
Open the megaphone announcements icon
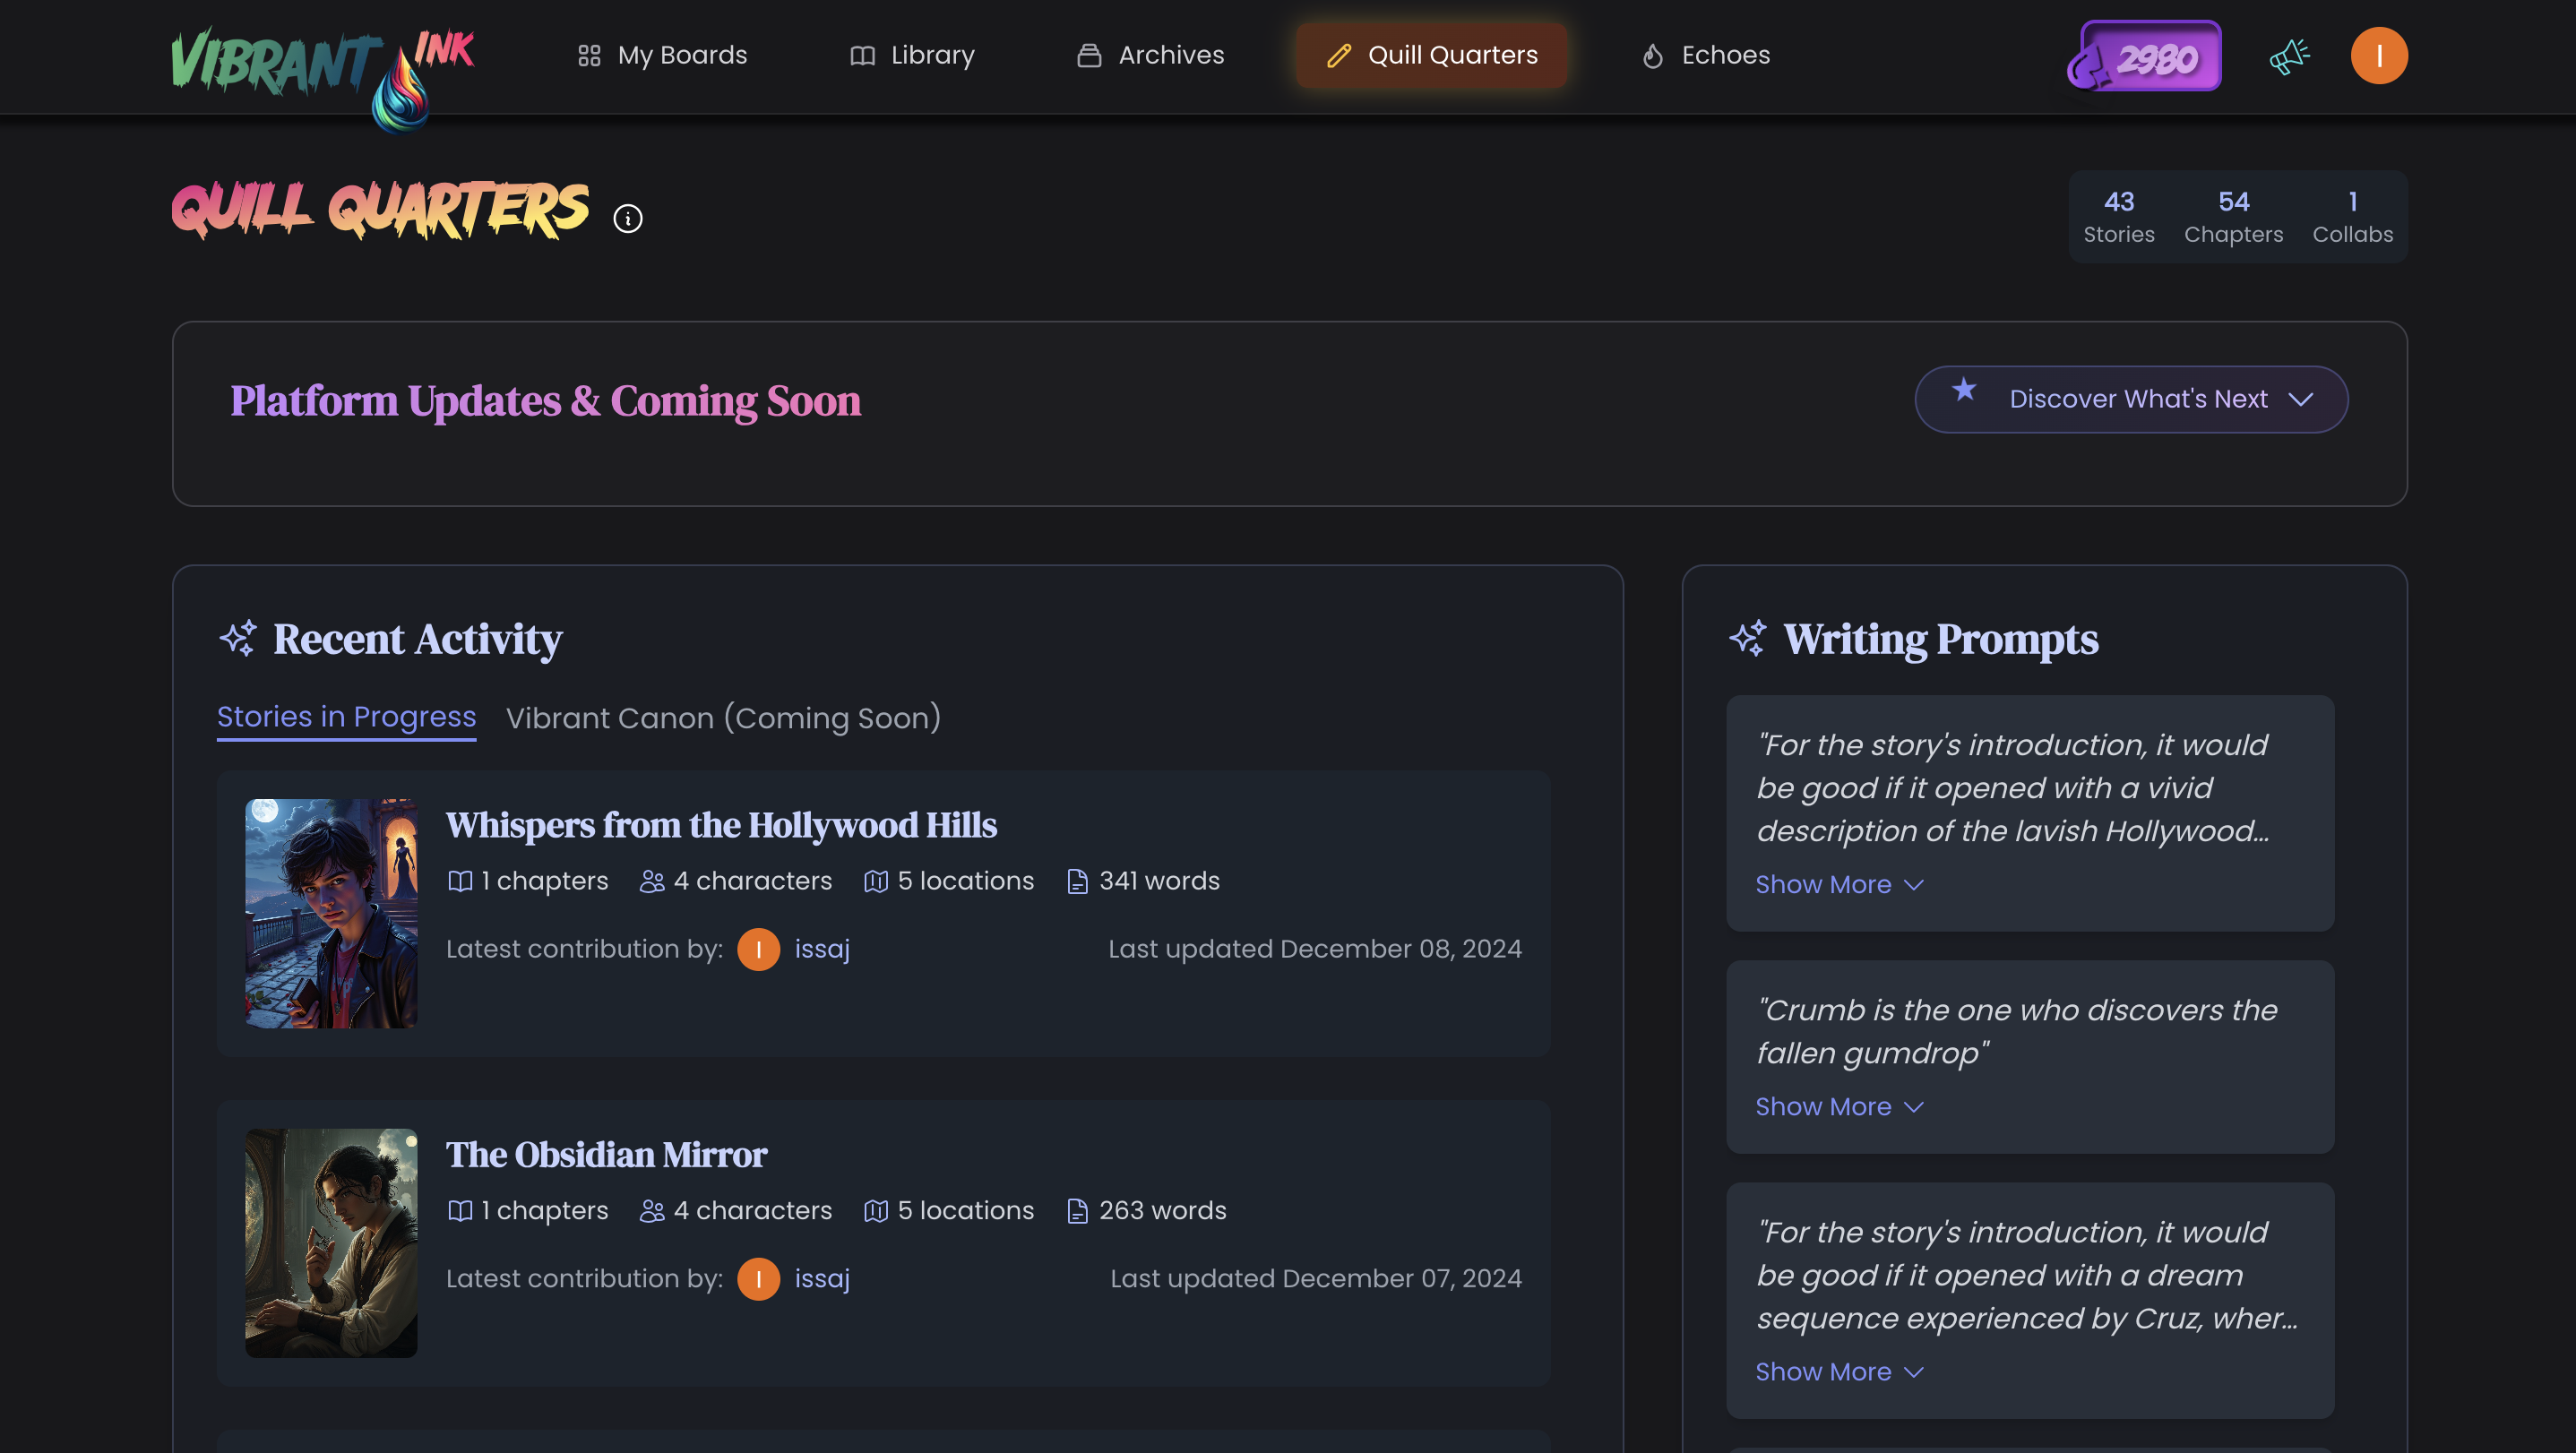pos(2288,56)
